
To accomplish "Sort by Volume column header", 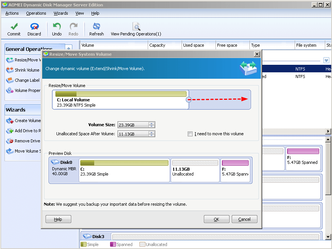I will point(114,45).
